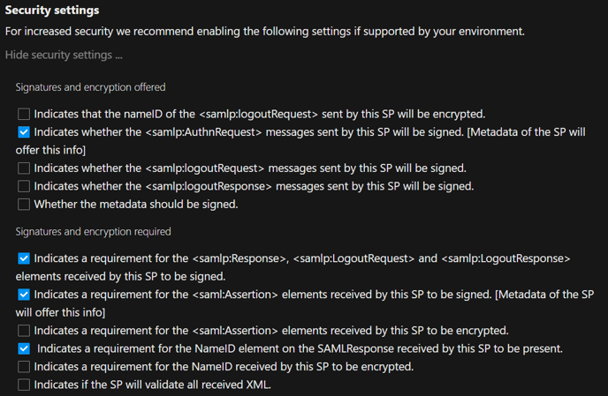Check requirement for NameID to be encrypted
This screenshot has height=396, width=608.
[x=24, y=366]
